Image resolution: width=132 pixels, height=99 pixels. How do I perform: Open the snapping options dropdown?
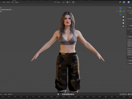pyautogui.click(x=70, y=2)
